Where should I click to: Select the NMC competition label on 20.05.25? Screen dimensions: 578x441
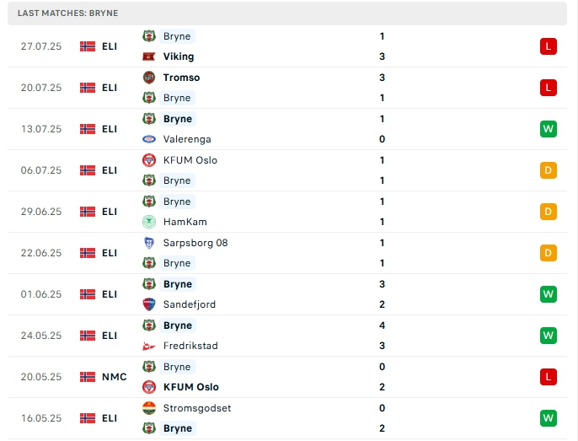pyautogui.click(x=115, y=377)
